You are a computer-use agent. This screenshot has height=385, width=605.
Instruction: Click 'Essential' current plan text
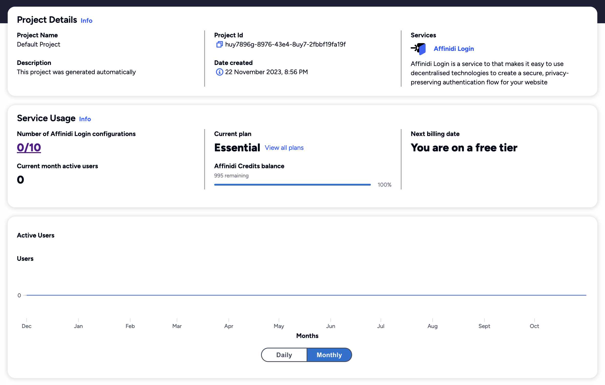click(237, 148)
